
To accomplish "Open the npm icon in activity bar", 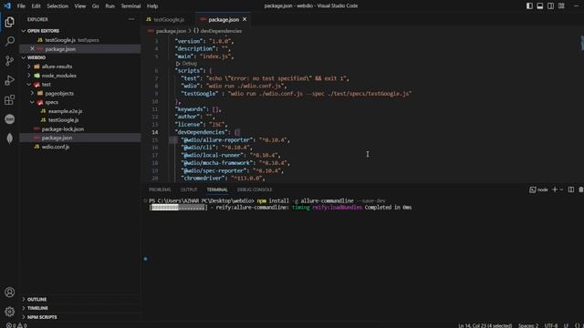I will pos(10,119).
